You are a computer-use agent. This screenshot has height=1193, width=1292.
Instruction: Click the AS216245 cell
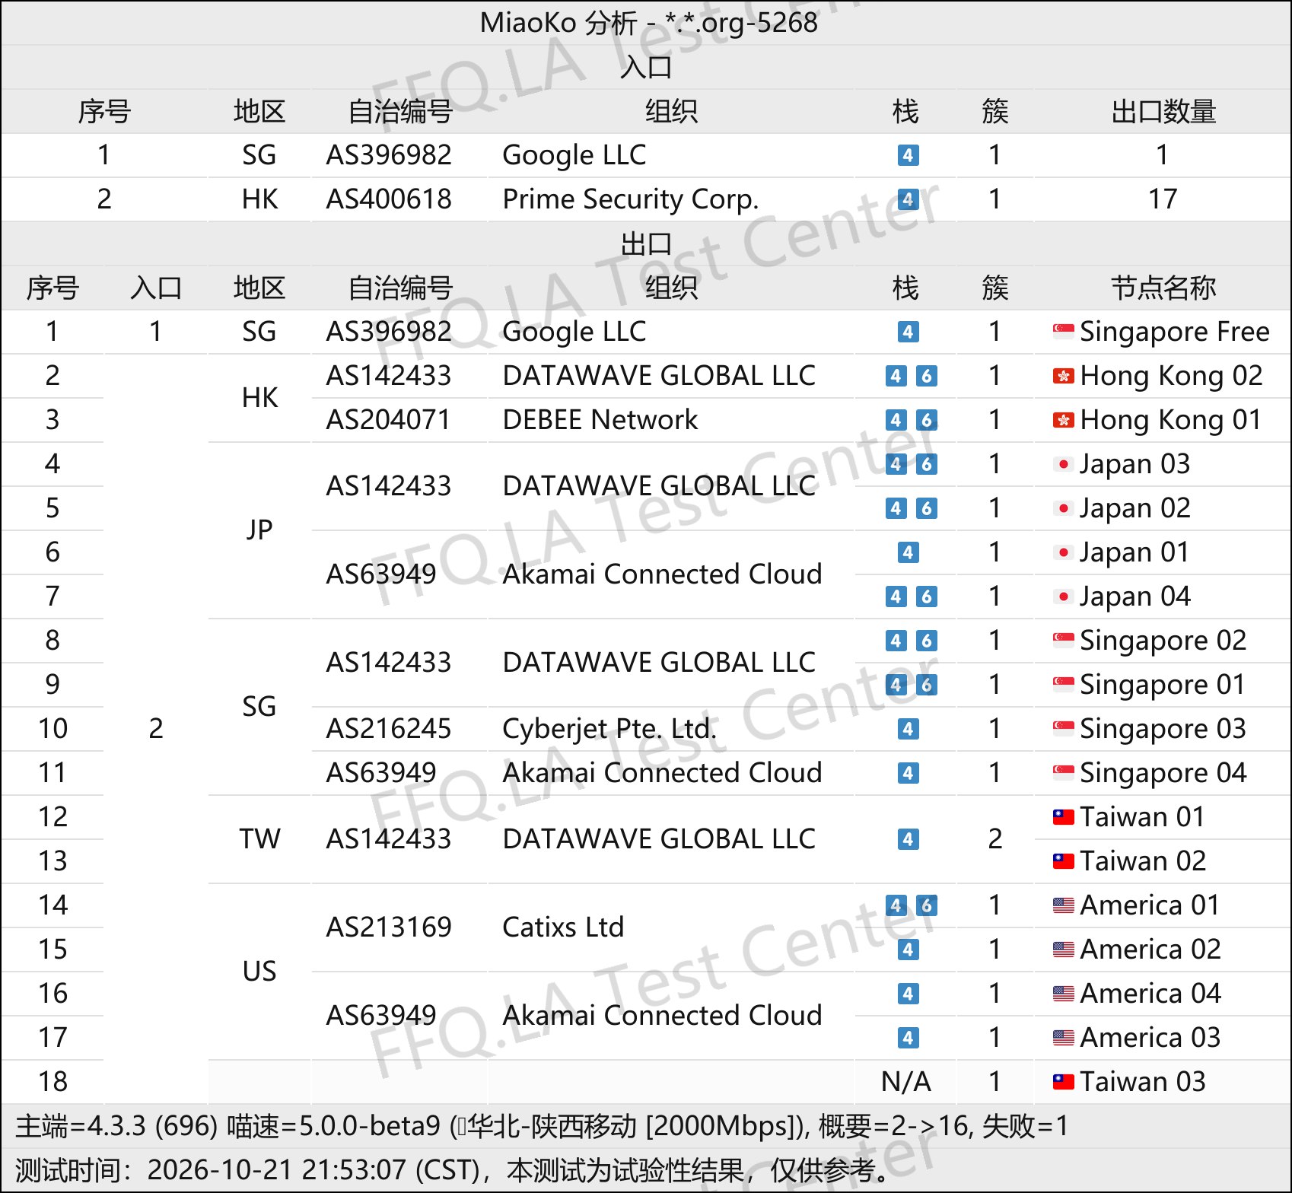pos(389,729)
